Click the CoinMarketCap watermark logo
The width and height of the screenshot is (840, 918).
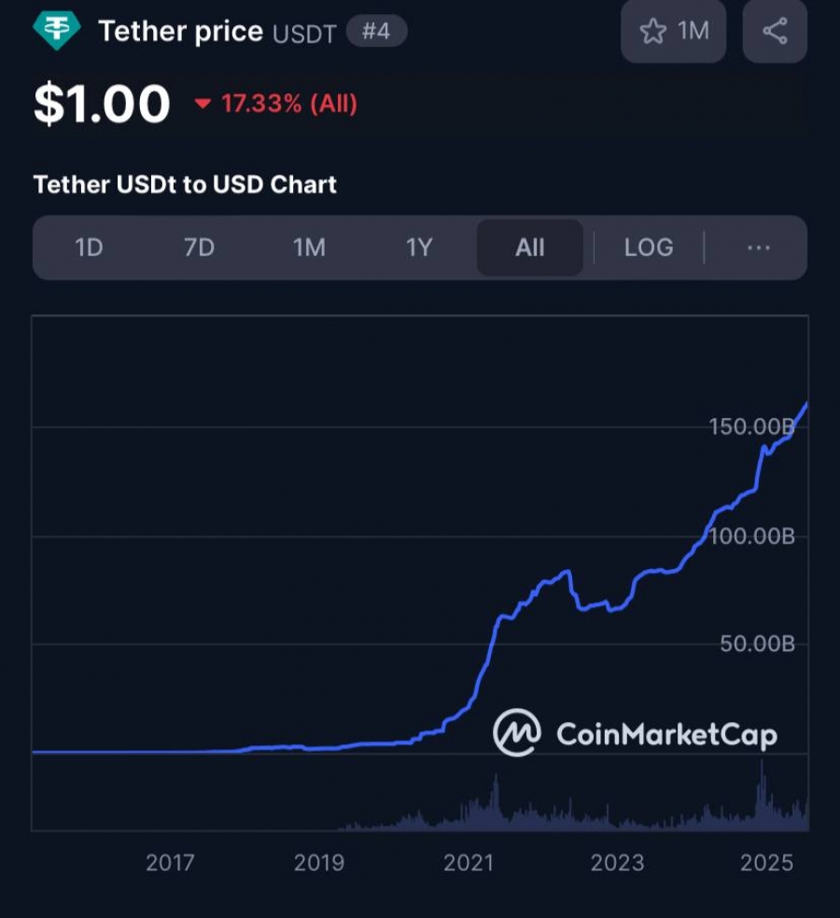[x=636, y=732]
